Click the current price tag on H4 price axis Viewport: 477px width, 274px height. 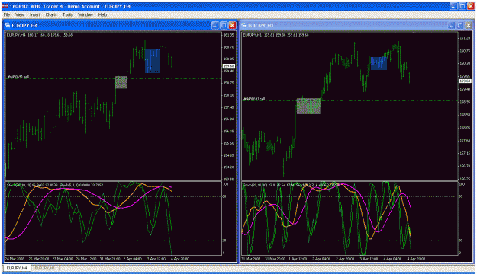(228, 66)
